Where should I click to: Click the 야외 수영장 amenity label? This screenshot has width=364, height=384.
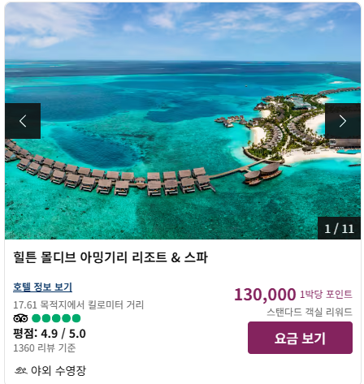pyautogui.click(x=58, y=370)
